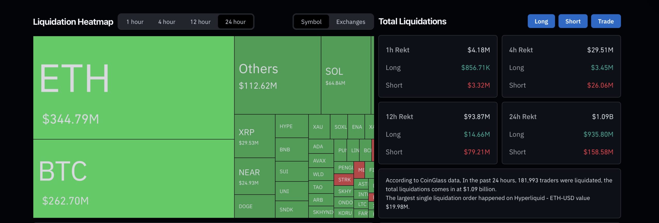Click the 4h Rekt total $29.51M
This screenshot has width=659, height=223.
[600, 50]
